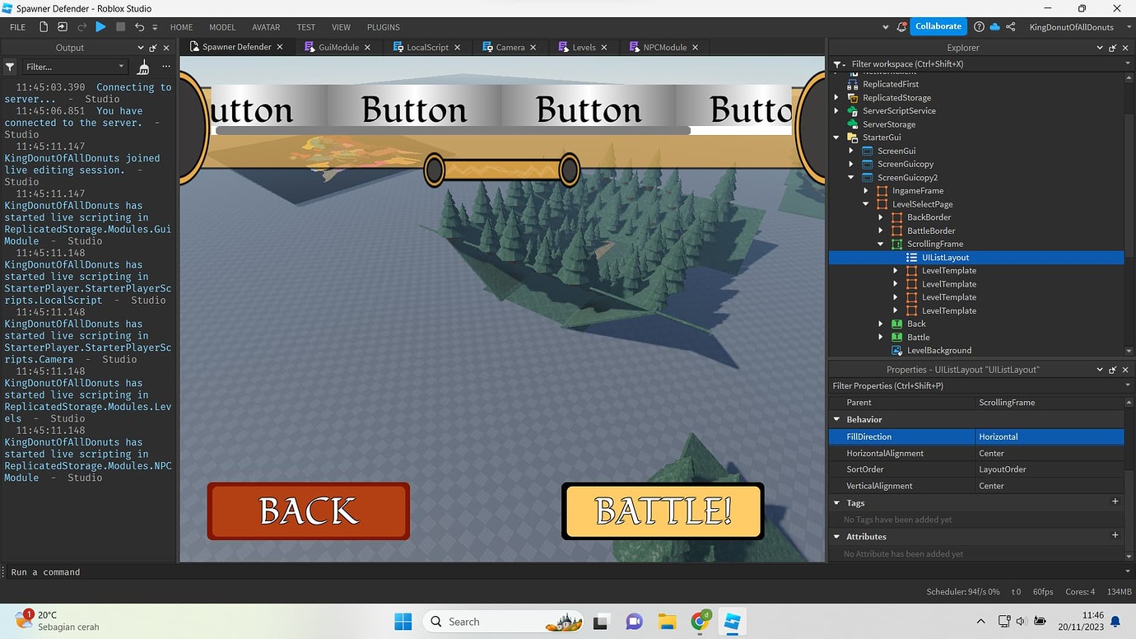Click the Filter workspace search field
The height and width of the screenshot is (639, 1136).
(947, 63)
